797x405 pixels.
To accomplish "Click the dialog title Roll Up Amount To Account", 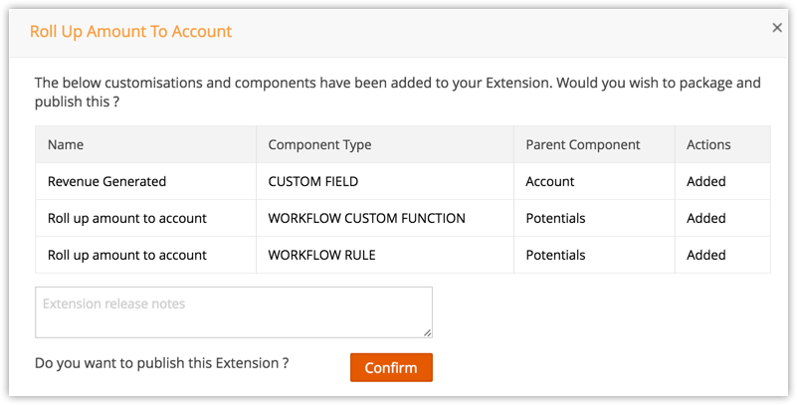I will [130, 31].
